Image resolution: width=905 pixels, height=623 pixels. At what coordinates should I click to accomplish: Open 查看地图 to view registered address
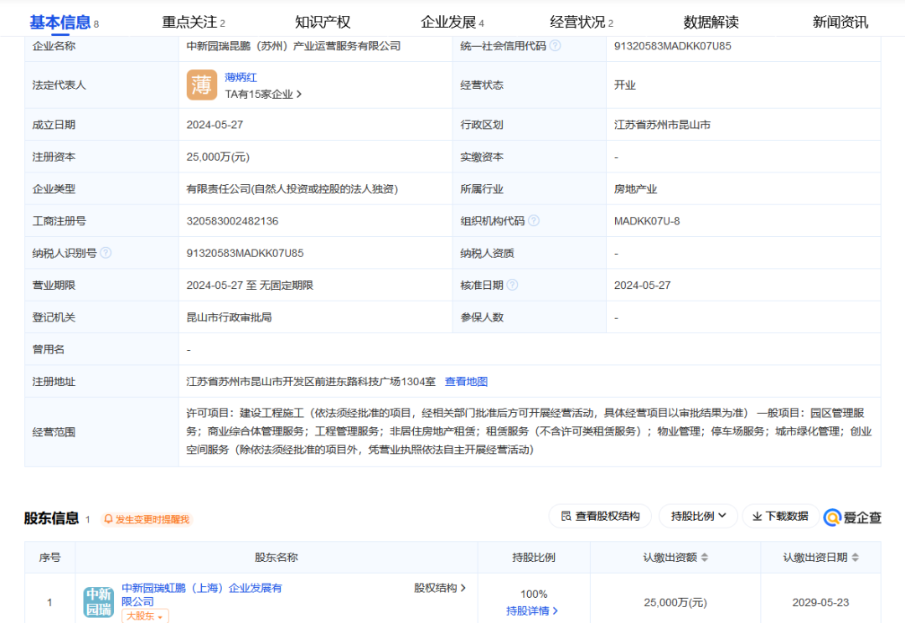coord(468,381)
